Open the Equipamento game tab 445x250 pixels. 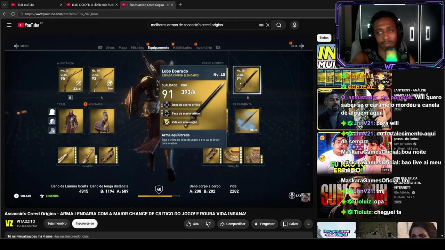pos(158,48)
